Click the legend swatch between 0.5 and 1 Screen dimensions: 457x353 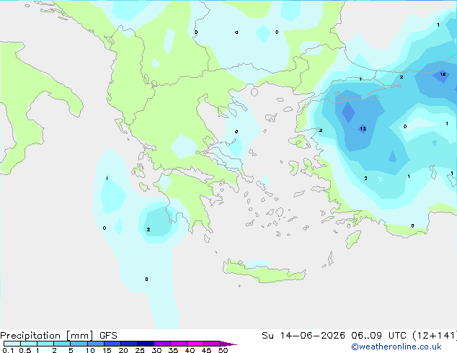point(29,344)
